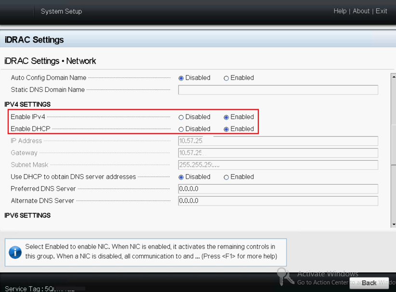Click the Auto Config Domain Name label

pos(49,77)
